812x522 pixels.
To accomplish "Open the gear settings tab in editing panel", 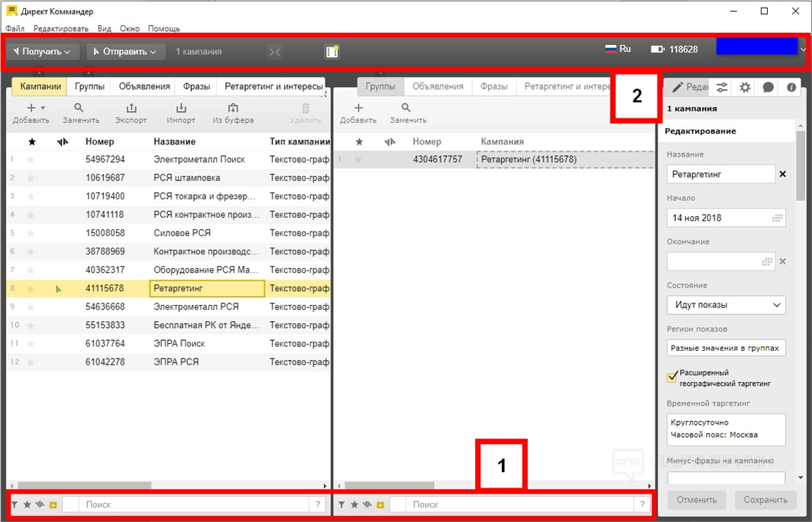I will [745, 87].
